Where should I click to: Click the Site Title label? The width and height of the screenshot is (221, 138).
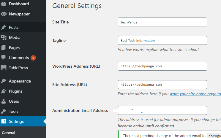tap(61, 22)
